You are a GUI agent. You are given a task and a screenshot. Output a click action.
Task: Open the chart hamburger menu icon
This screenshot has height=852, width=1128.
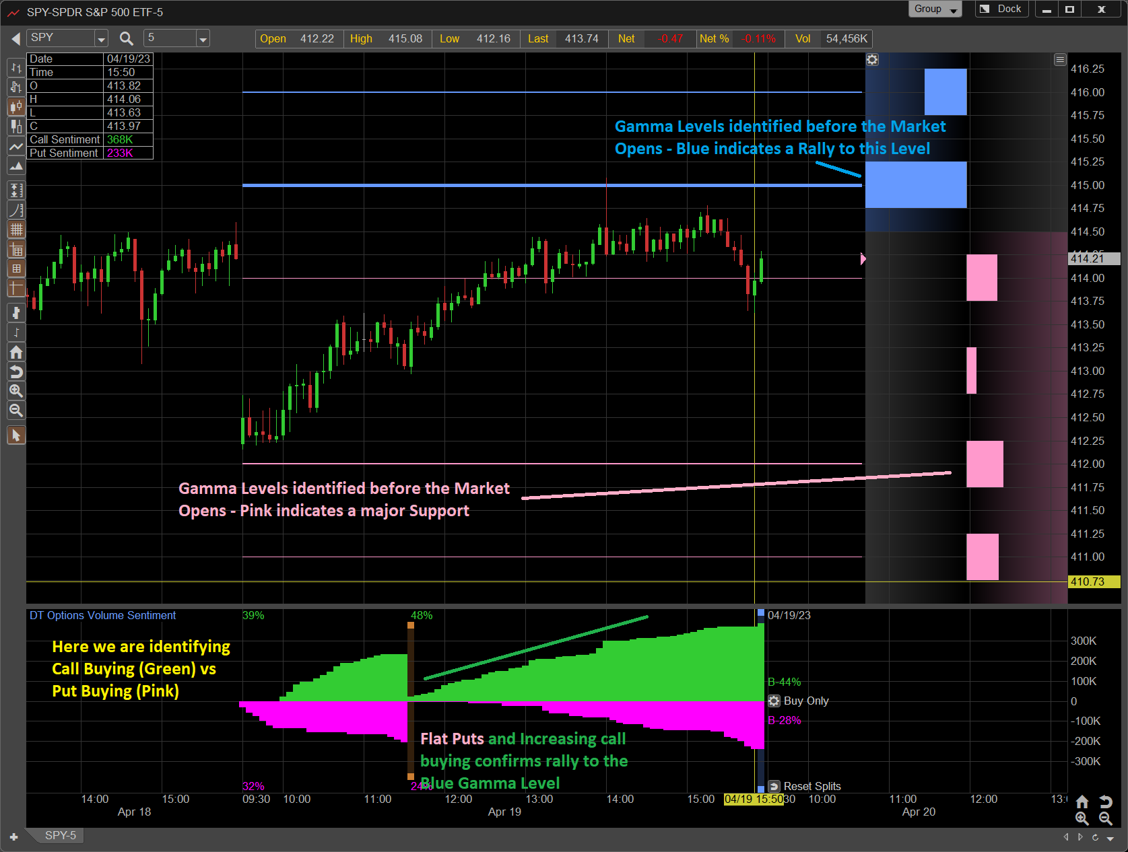coord(1060,60)
